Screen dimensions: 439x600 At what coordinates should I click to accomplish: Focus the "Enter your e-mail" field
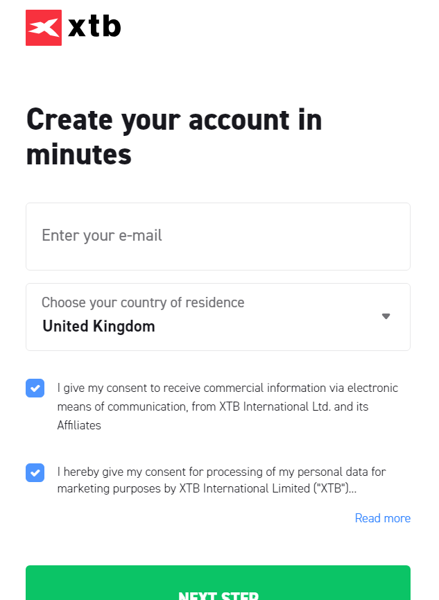[218, 237]
